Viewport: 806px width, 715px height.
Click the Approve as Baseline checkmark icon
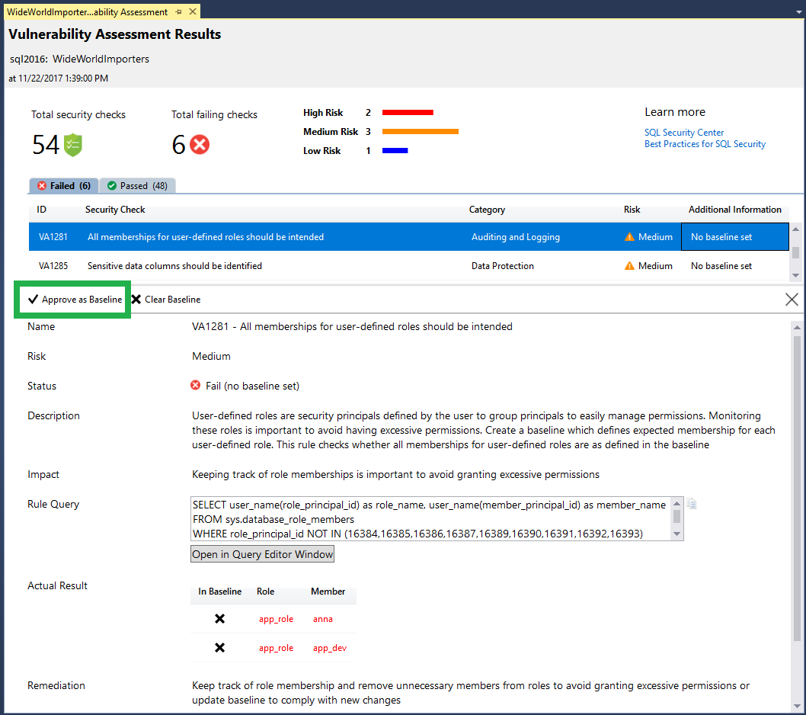tap(32, 299)
